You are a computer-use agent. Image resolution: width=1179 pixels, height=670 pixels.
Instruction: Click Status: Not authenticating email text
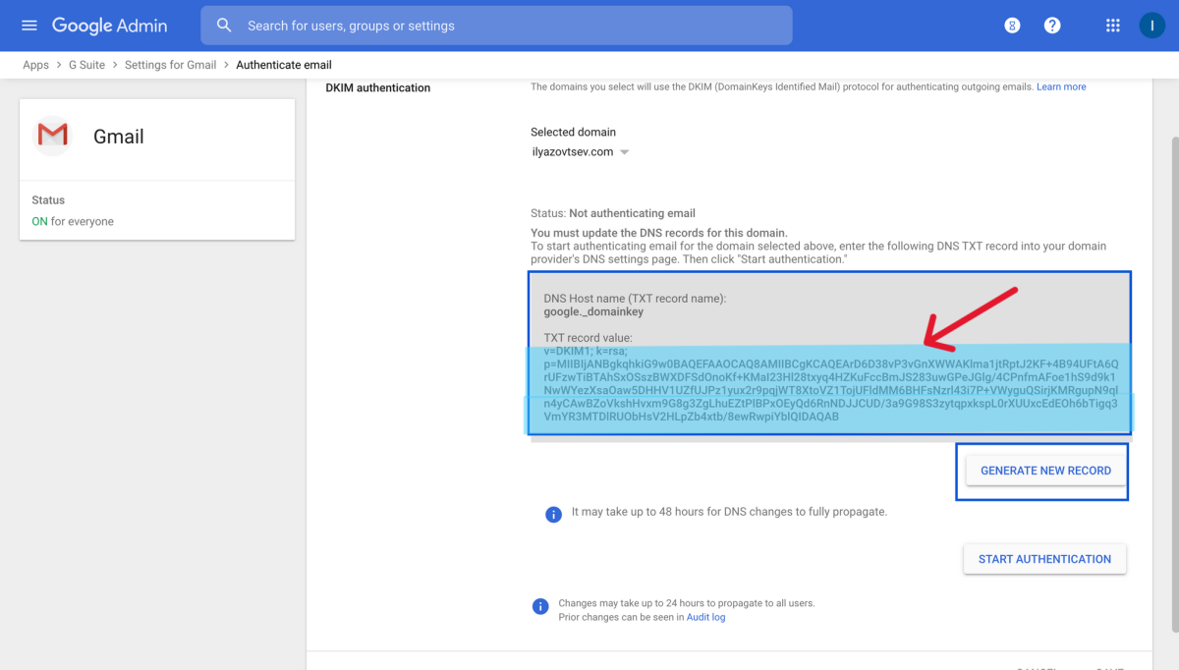click(x=612, y=213)
